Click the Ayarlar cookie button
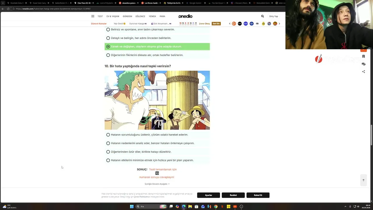The width and height of the screenshot is (373, 210). (208, 195)
